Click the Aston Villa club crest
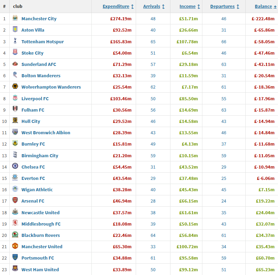 coord(15,29)
